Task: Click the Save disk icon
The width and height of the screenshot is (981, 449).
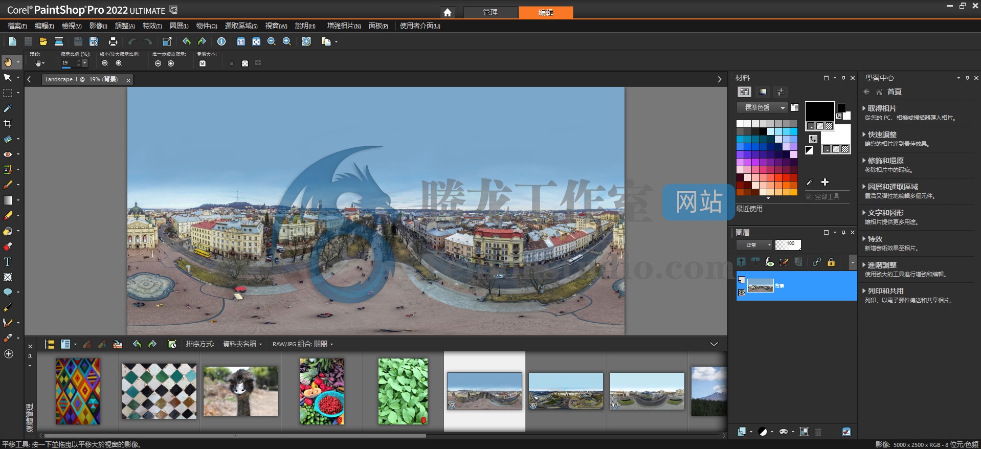Action: (x=78, y=41)
